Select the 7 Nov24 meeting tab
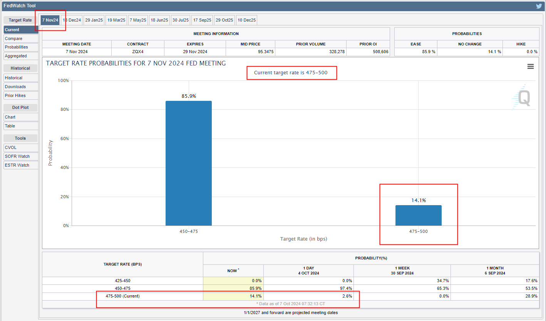Viewport: 546px width, 321px height. 50,20
